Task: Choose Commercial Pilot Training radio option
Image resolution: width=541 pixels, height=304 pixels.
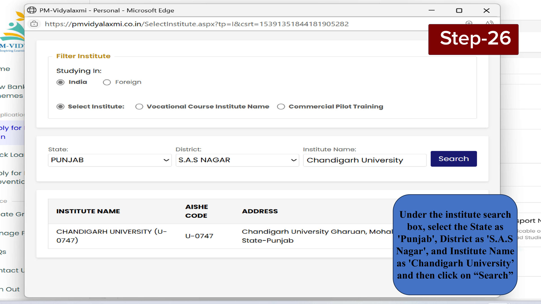Action: tap(281, 107)
